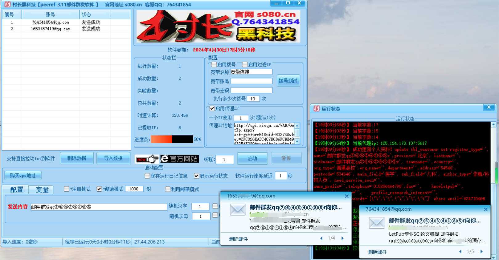
Task: Close the 764341854@qq.com mail notification
Action: coord(486,209)
